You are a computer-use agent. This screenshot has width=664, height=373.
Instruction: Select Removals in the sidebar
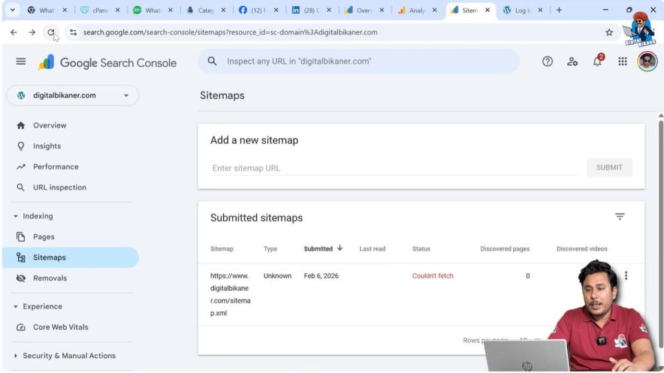pos(50,278)
